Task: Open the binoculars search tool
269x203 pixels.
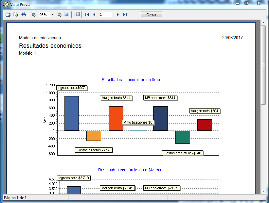Action: click(x=23, y=15)
